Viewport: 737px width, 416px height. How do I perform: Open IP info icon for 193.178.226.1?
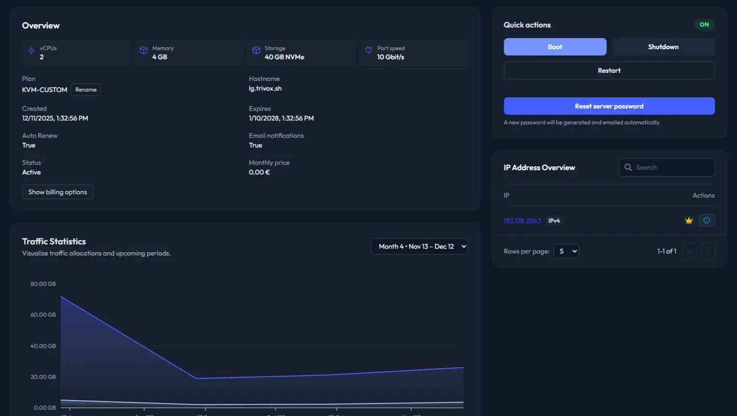click(x=707, y=220)
